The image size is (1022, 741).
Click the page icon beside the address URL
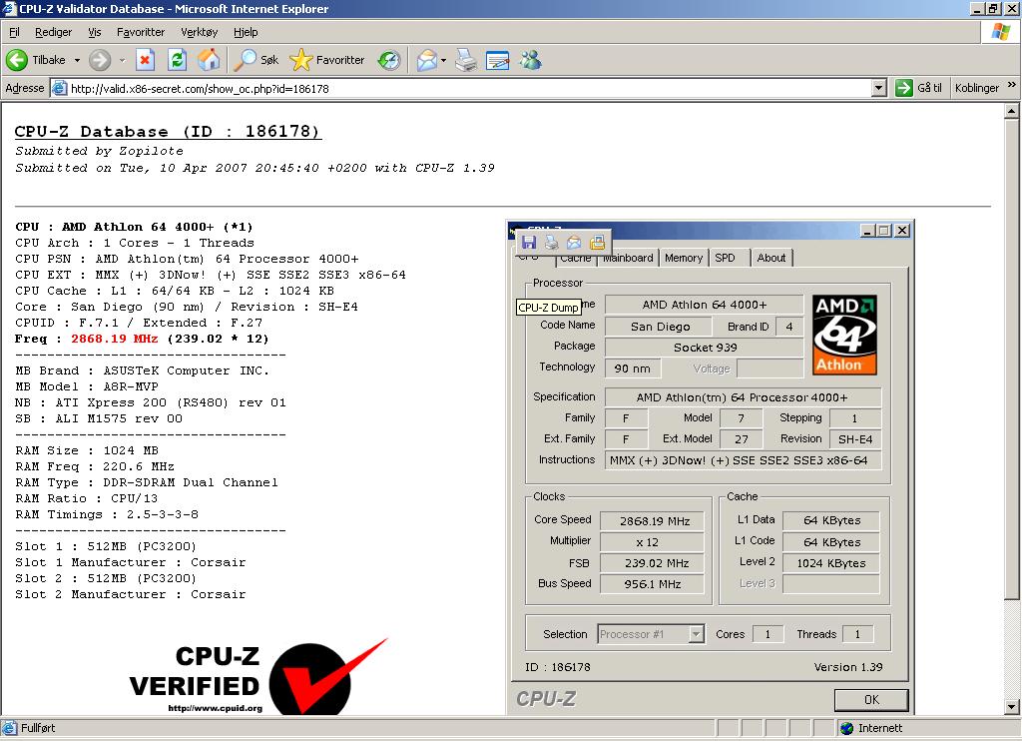tap(59, 88)
